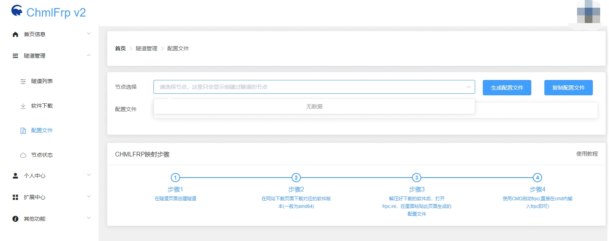Click the step 4 circle icon
This screenshot has height=241, width=609.
[537, 178]
